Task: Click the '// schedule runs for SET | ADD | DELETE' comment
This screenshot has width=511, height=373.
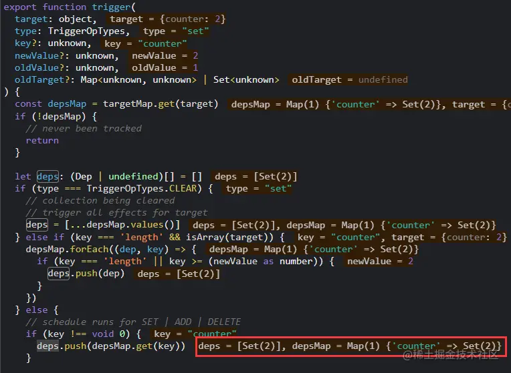Action: (x=133, y=322)
